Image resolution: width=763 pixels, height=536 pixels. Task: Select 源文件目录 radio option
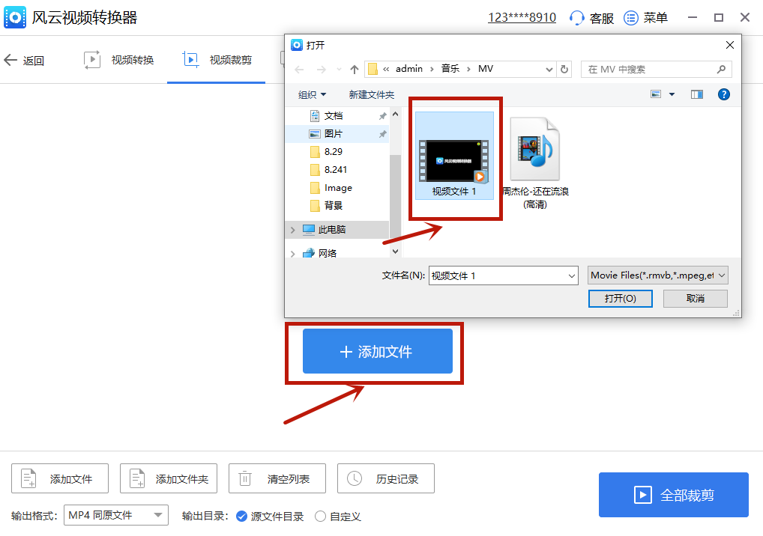(x=241, y=516)
